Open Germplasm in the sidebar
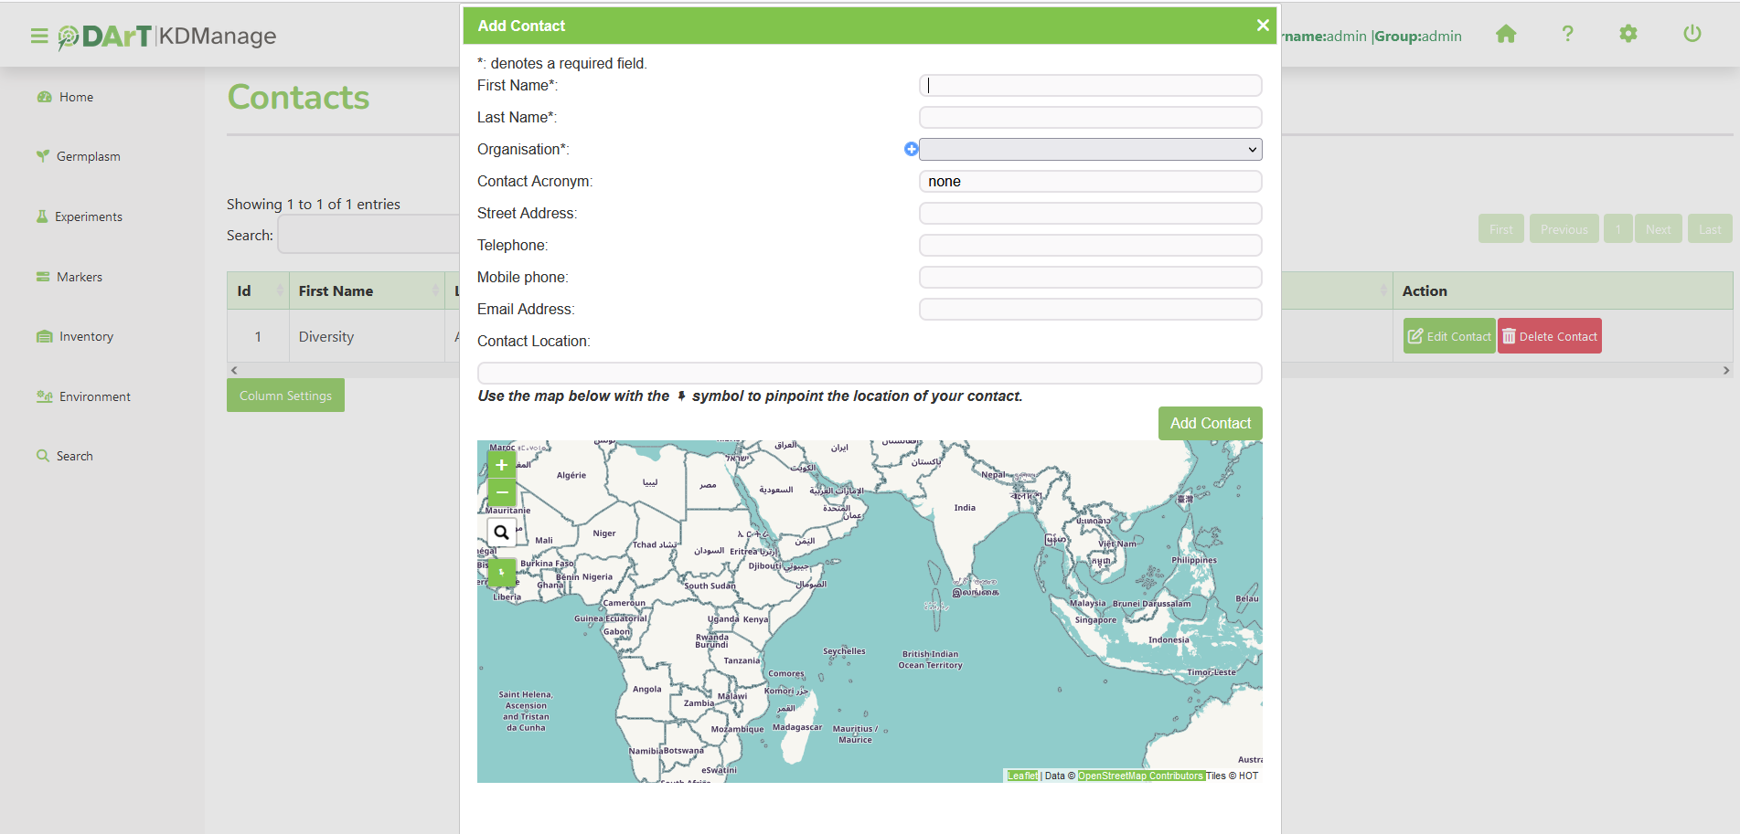This screenshot has width=1740, height=834. tap(88, 156)
